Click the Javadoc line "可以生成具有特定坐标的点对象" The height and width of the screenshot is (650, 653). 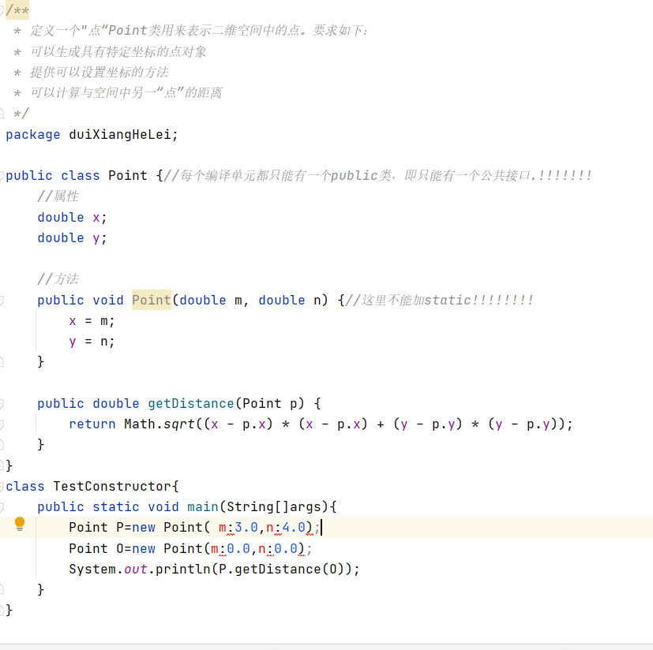118,51
